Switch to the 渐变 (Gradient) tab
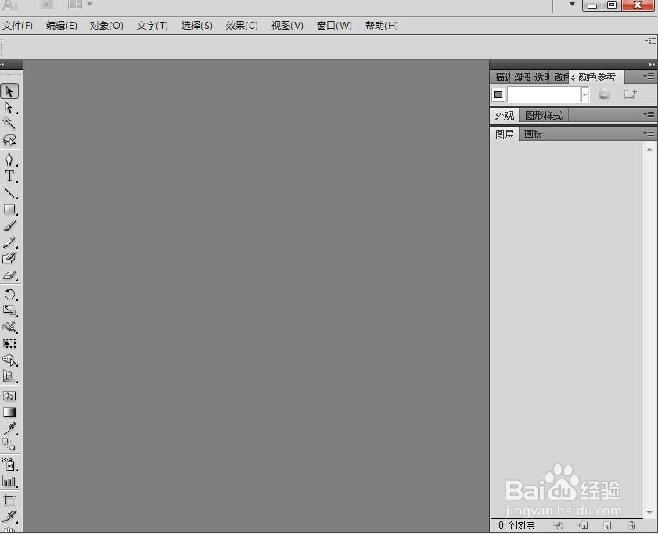This screenshot has width=658, height=534. pos(522,77)
